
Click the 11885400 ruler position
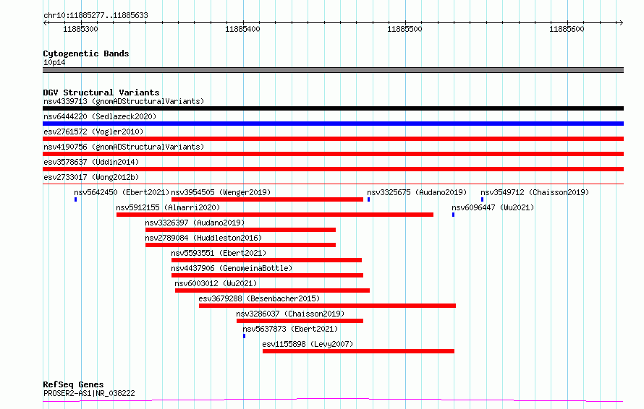click(242, 29)
